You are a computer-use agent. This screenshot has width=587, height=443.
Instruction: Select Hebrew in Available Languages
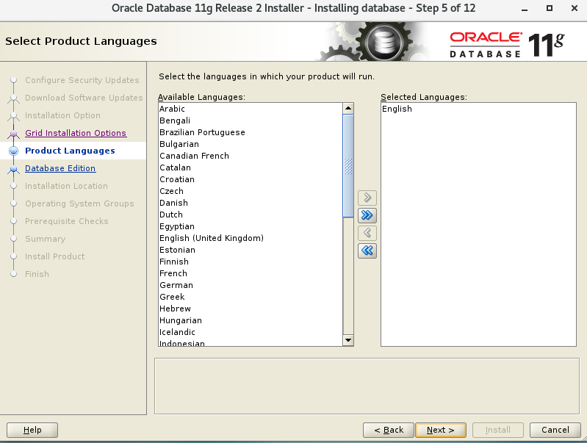pyautogui.click(x=251, y=309)
